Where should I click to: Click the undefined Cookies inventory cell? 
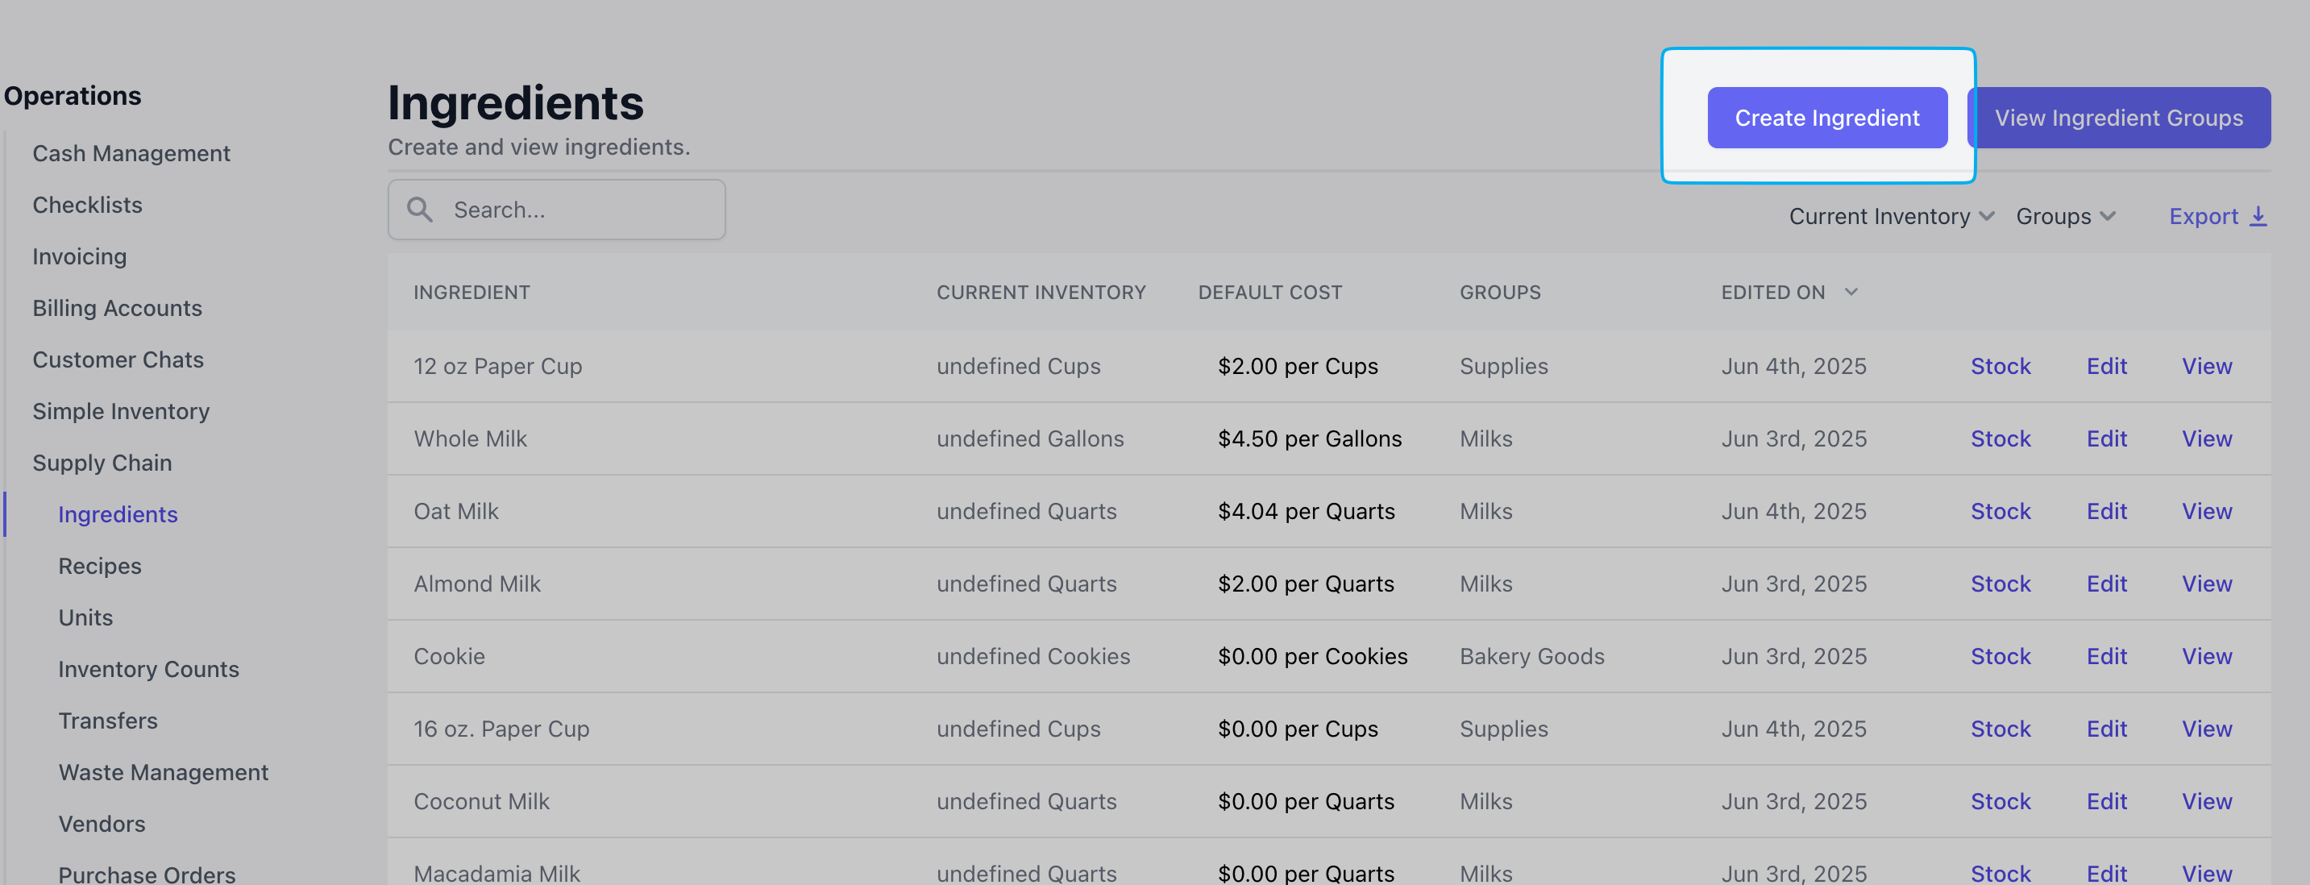[1033, 656]
